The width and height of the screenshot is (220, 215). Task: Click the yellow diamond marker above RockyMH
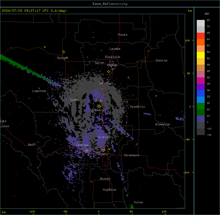coord(64,52)
